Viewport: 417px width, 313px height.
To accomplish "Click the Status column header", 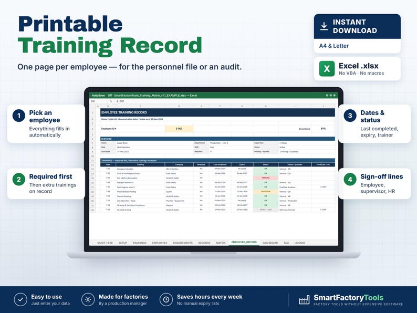I will pos(266,164).
